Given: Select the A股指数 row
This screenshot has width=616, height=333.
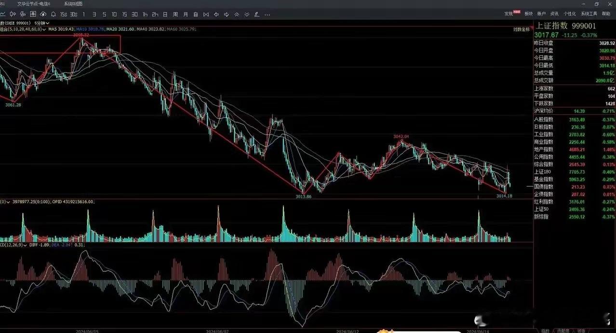Looking at the screenshot, I should [575, 119].
